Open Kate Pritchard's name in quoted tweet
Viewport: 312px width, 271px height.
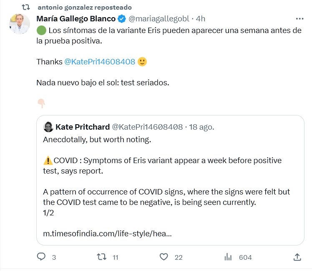pyautogui.click(x=82, y=127)
